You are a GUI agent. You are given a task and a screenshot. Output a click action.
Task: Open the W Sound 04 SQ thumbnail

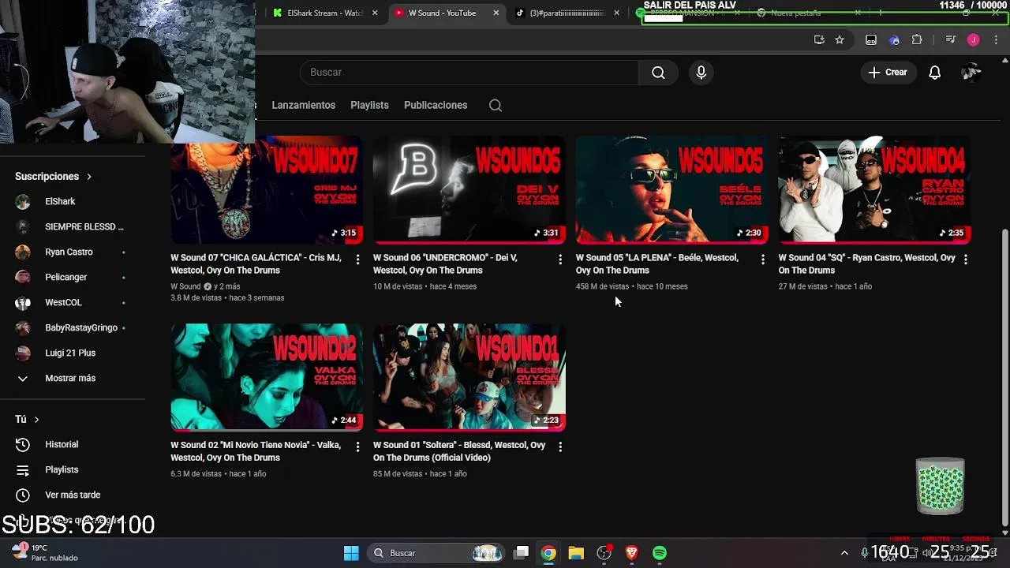click(x=874, y=189)
